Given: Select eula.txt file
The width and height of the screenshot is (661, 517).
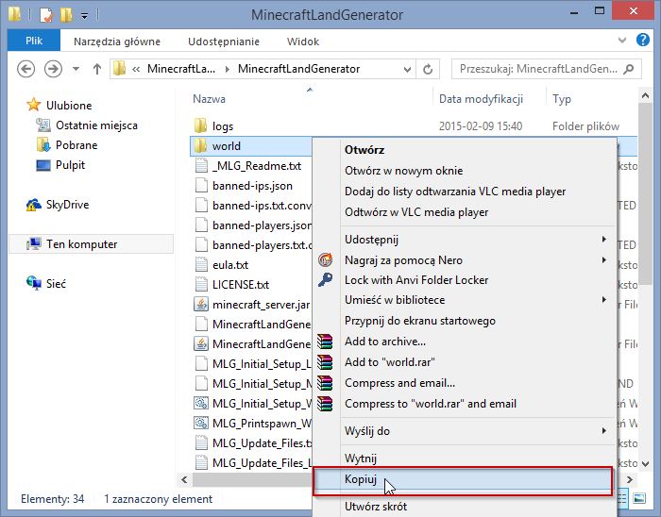Looking at the screenshot, I should point(230,265).
